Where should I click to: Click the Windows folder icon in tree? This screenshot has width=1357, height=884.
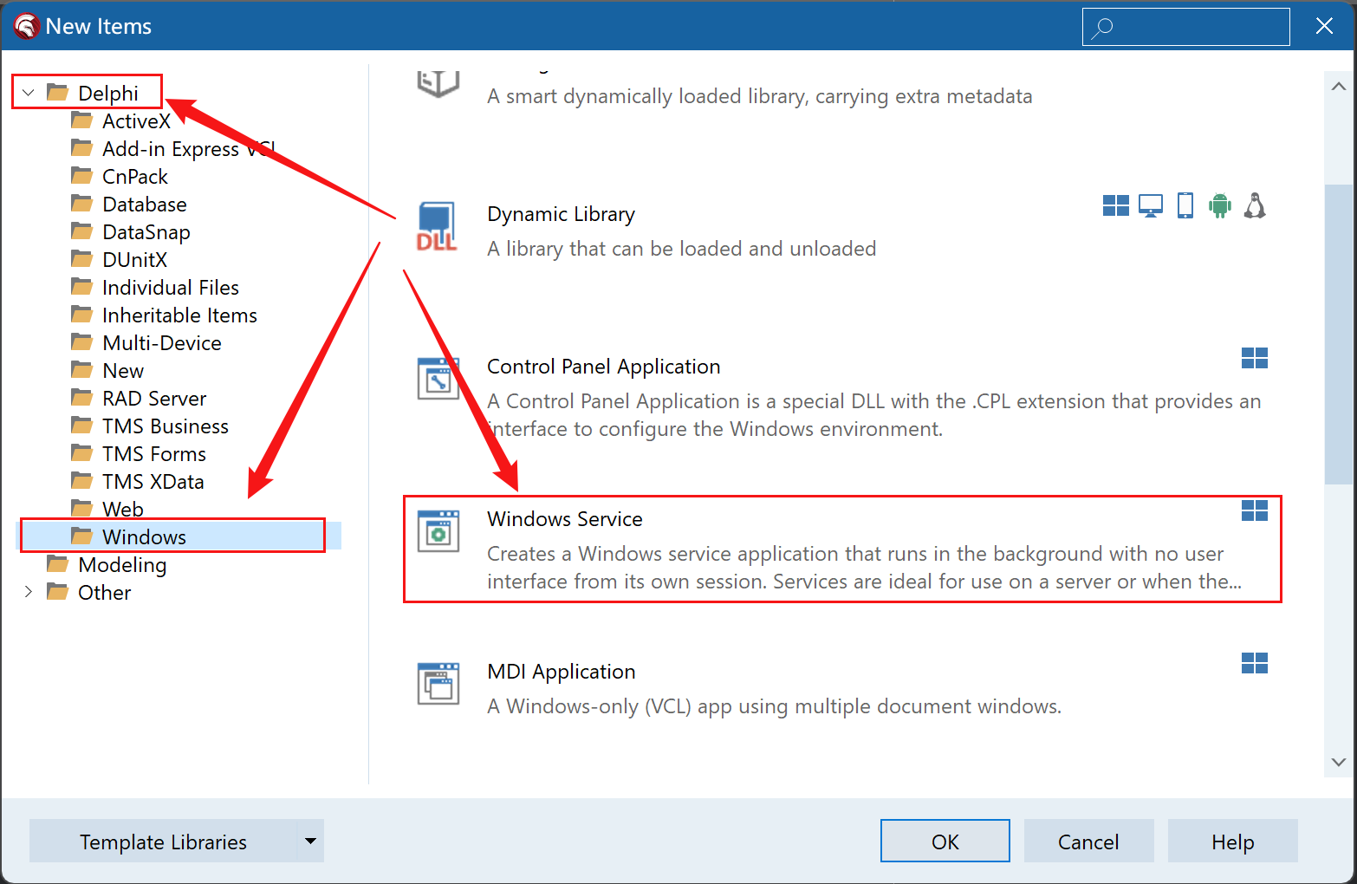coord(82,536)
